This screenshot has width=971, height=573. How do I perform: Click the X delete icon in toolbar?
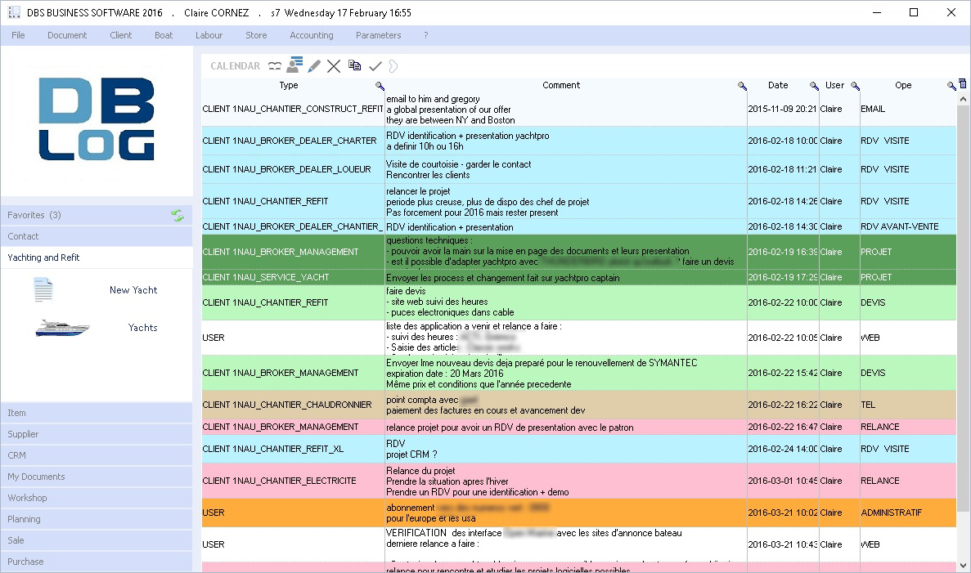click(x=334, y=66)
